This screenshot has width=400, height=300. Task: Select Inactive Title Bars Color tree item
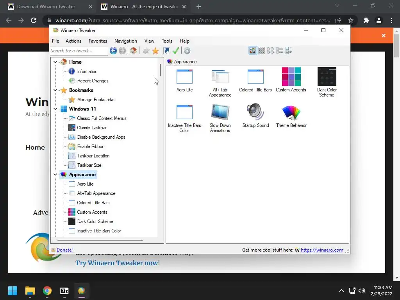(x=99, y=231)
